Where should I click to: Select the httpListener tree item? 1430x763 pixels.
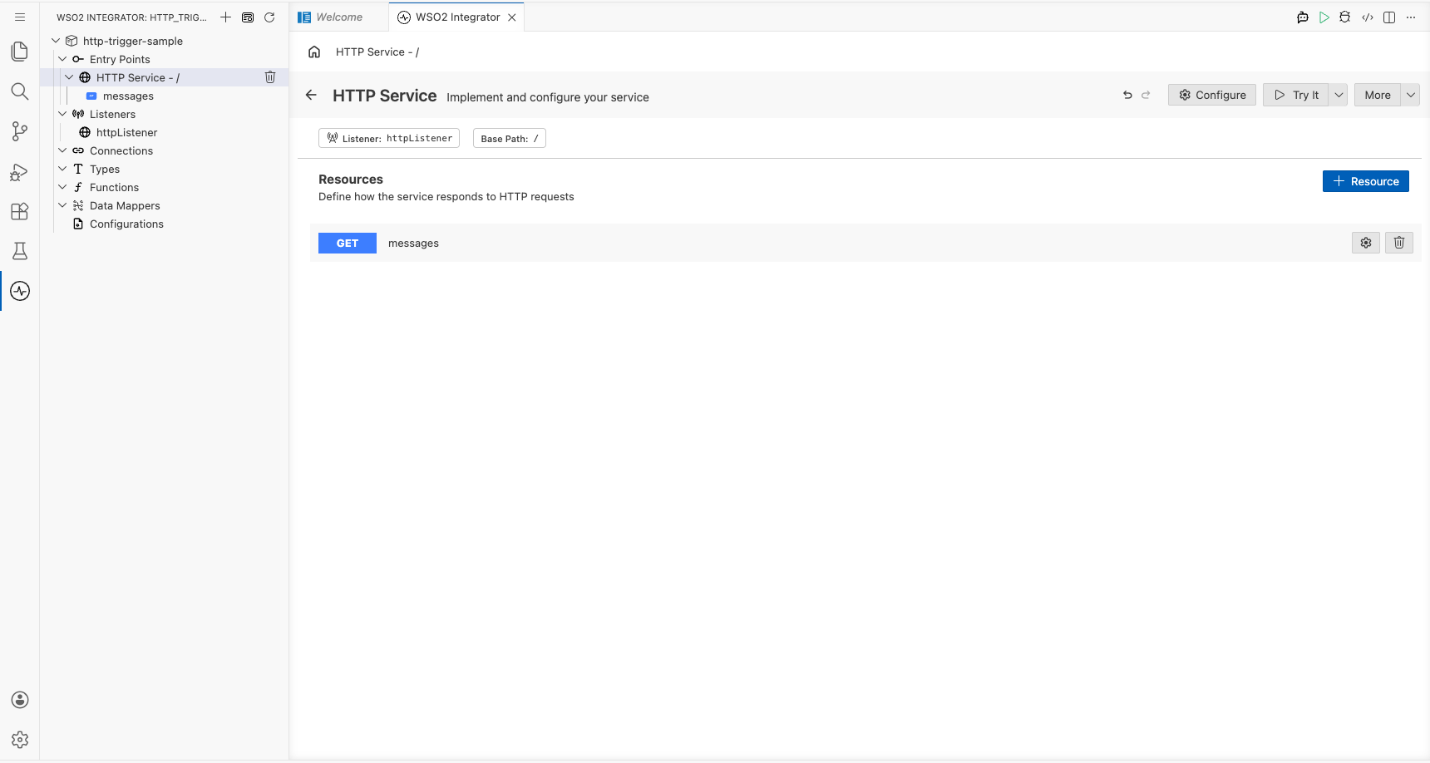(x=126, y=132)
